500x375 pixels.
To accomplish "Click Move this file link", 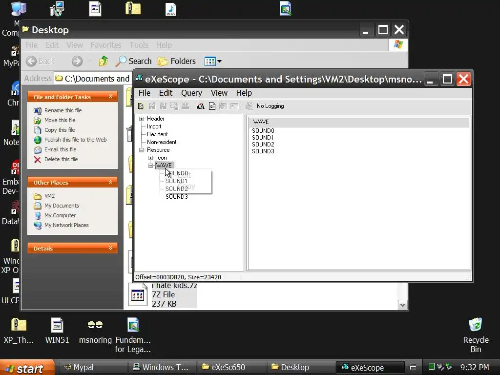I will click(60, 120).
